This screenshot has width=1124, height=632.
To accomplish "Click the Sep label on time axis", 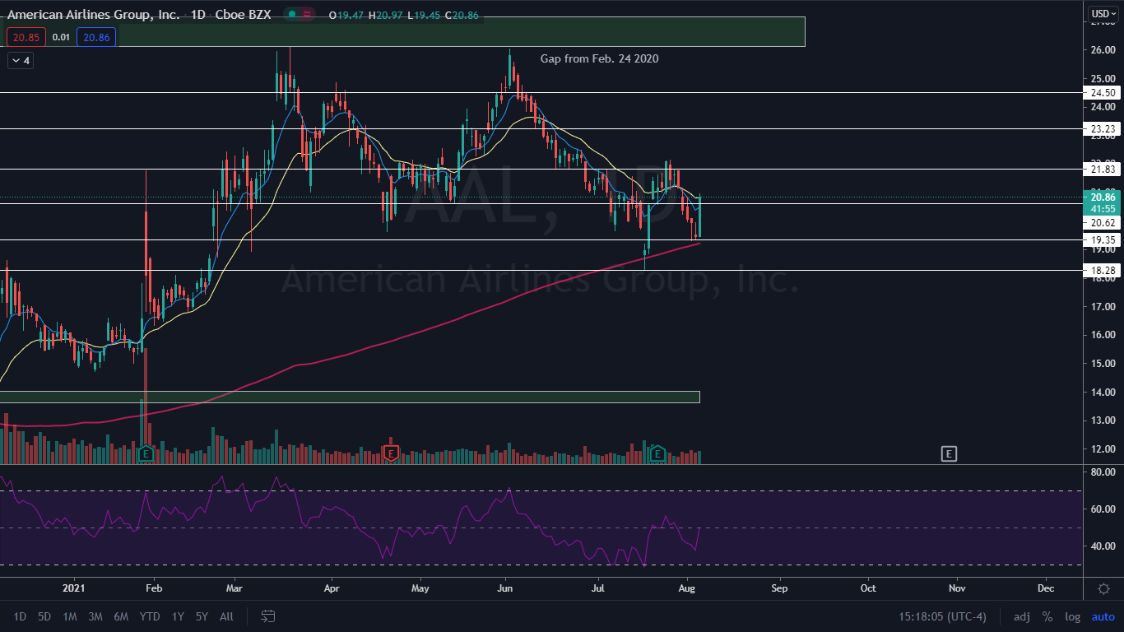I will 779,588.
